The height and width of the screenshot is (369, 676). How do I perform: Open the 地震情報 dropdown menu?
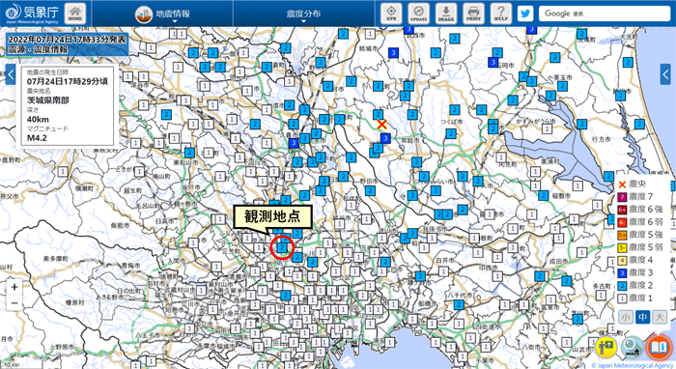(x=163, y=14)
